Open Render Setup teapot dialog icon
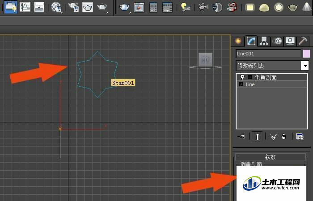Screen dimensions: 313x201 pos(73,7)
